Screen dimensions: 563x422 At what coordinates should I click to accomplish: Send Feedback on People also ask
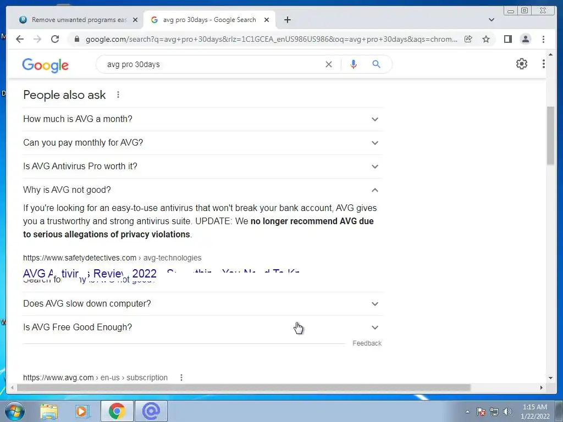367,343
